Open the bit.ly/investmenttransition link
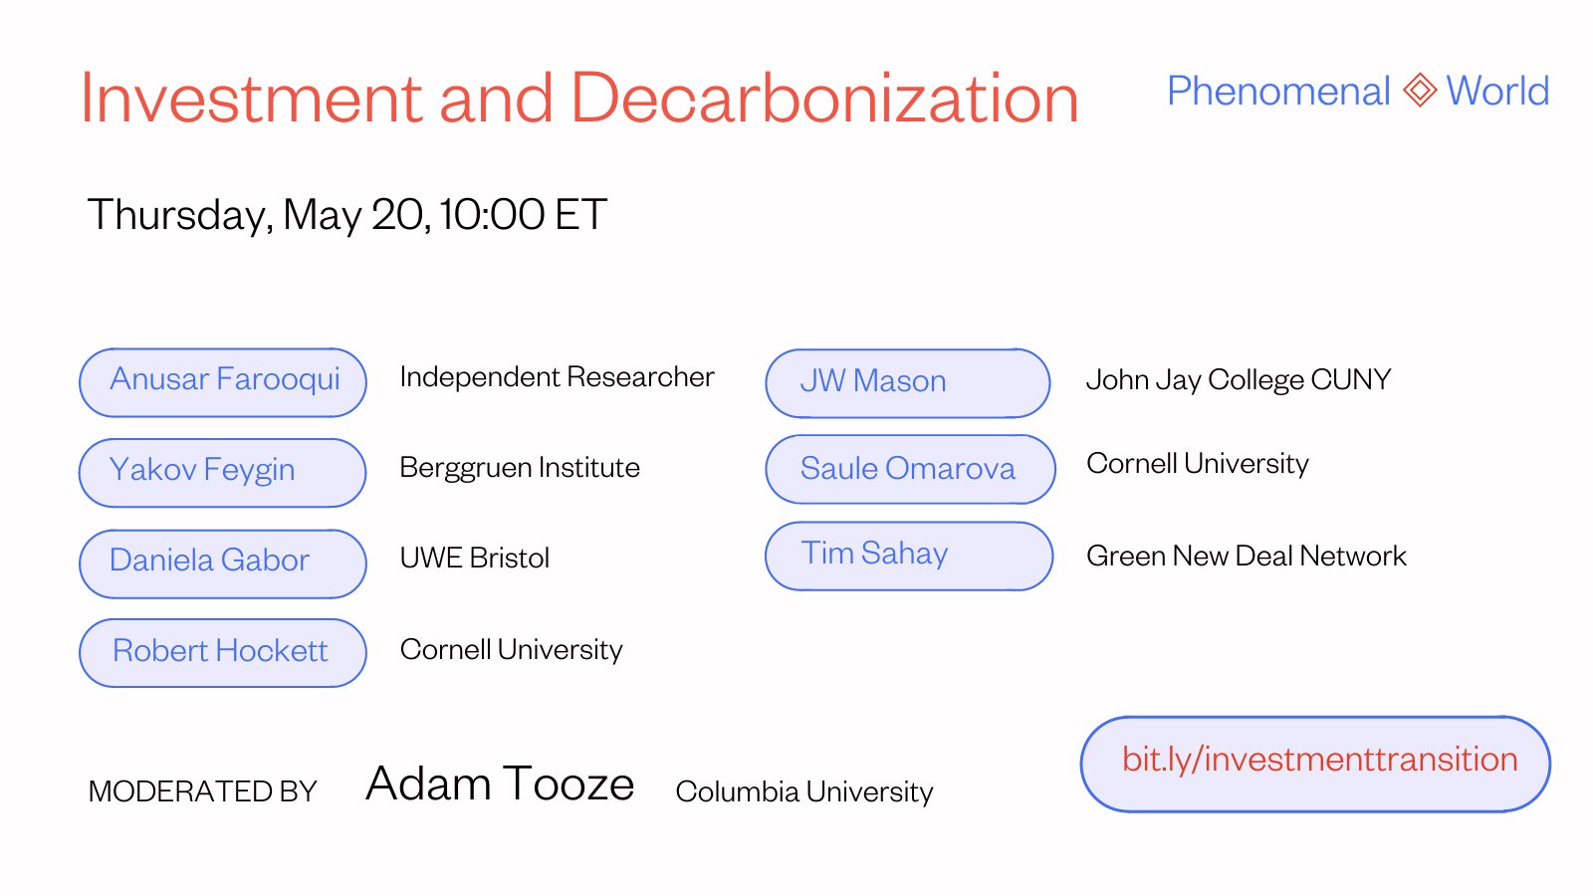This screenshot has width=1593, height=896. pyautogui.click(x=1315, y=764)
